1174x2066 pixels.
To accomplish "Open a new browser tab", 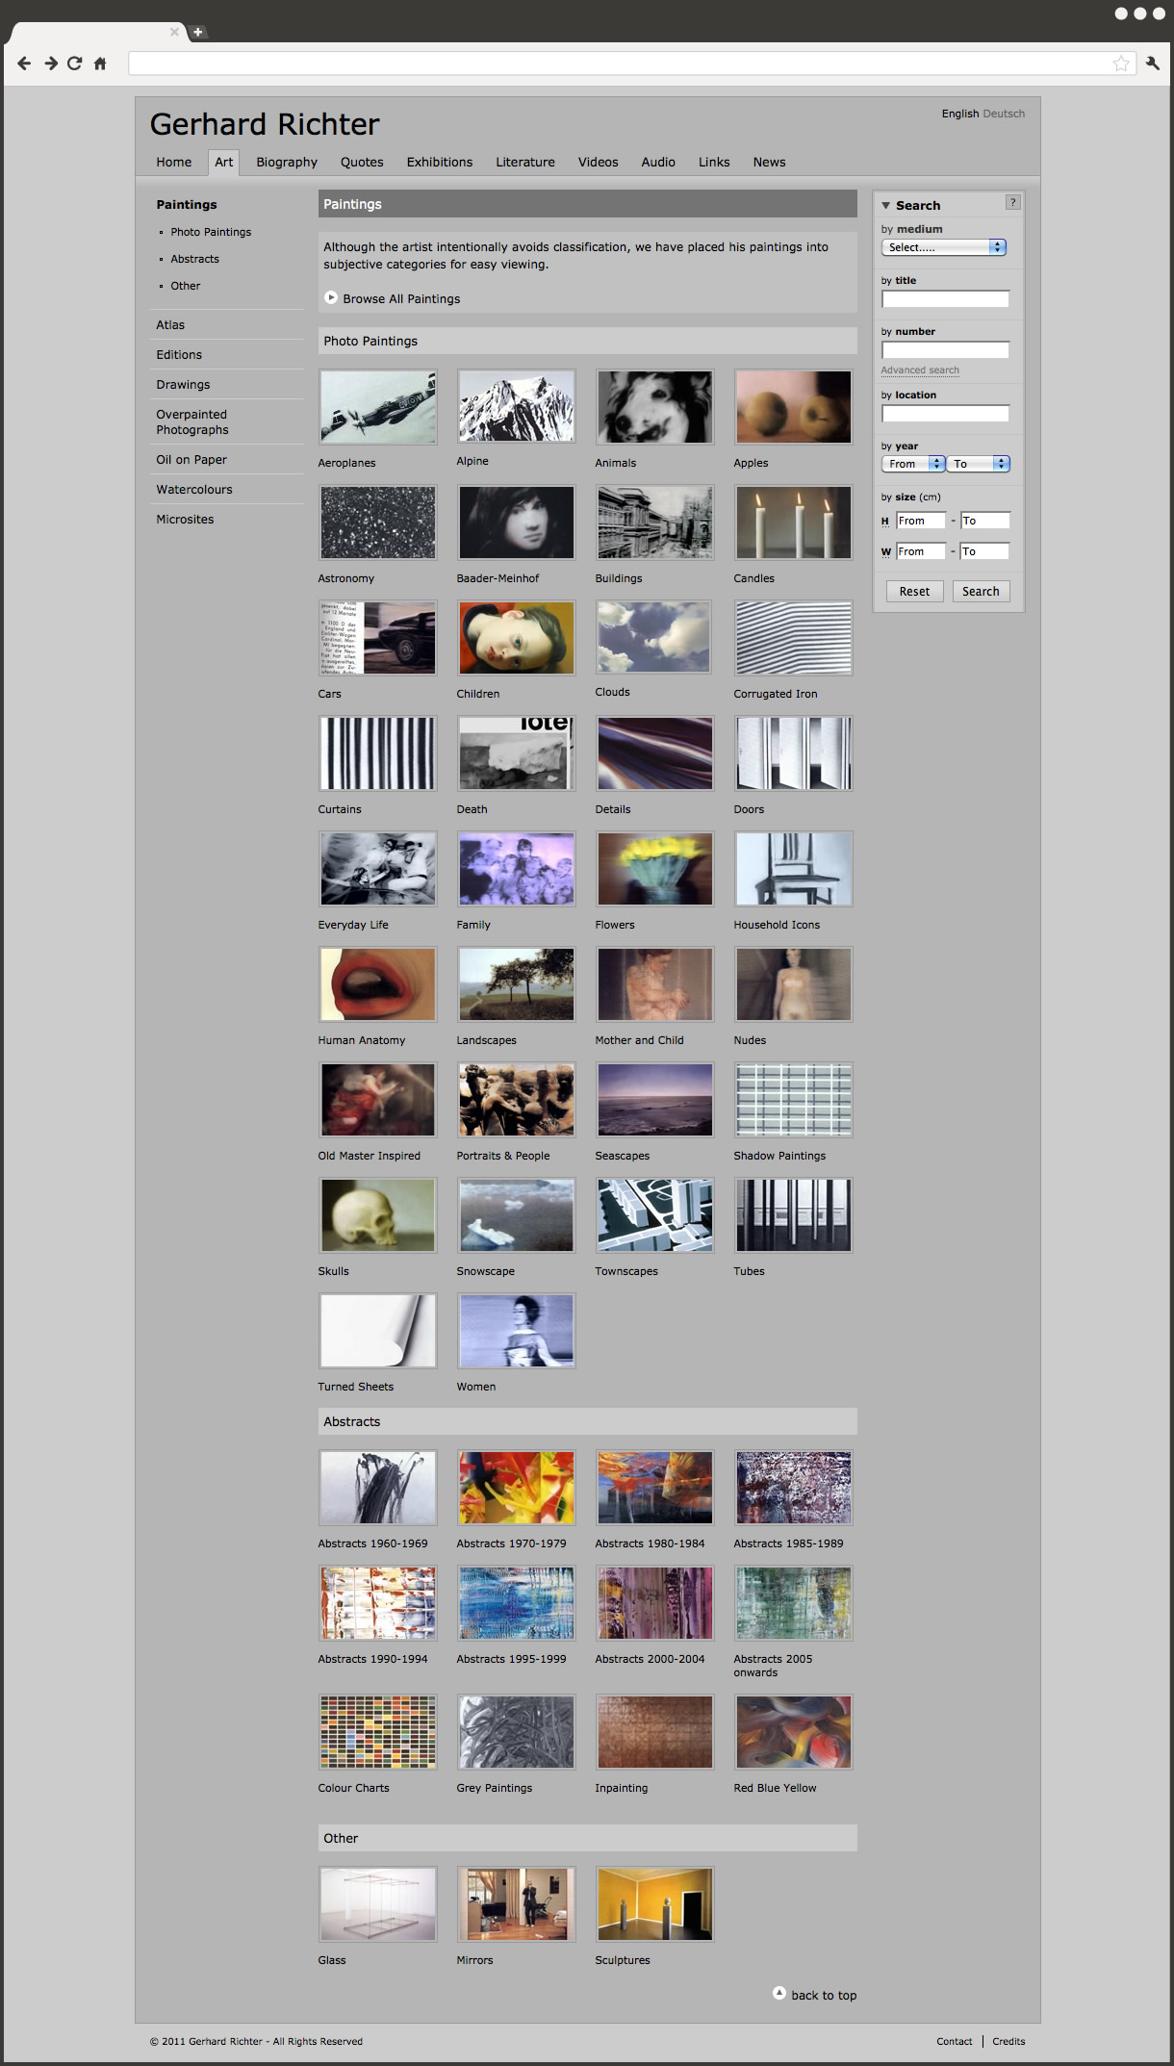I will tap(198, 32).
